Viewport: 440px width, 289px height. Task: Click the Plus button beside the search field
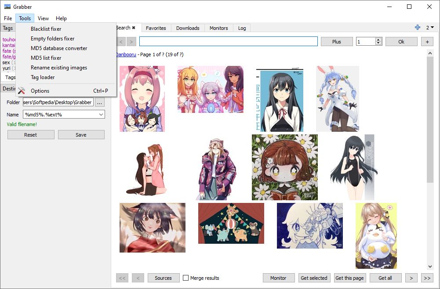pyautogui.click(x=336, y=41)
